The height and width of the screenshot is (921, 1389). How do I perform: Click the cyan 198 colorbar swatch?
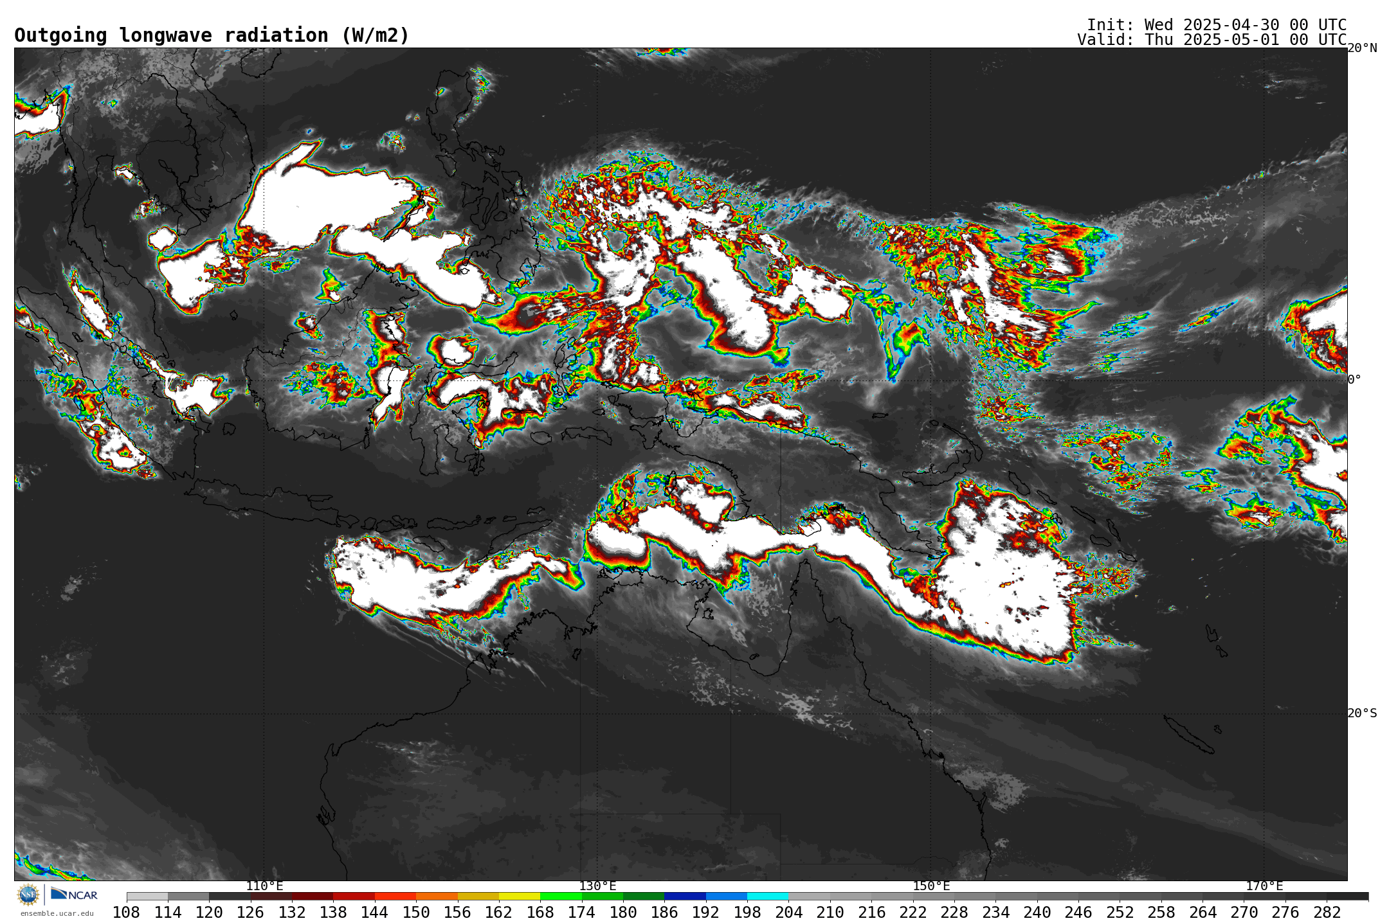pyautogui.click(x=768, y=896)
